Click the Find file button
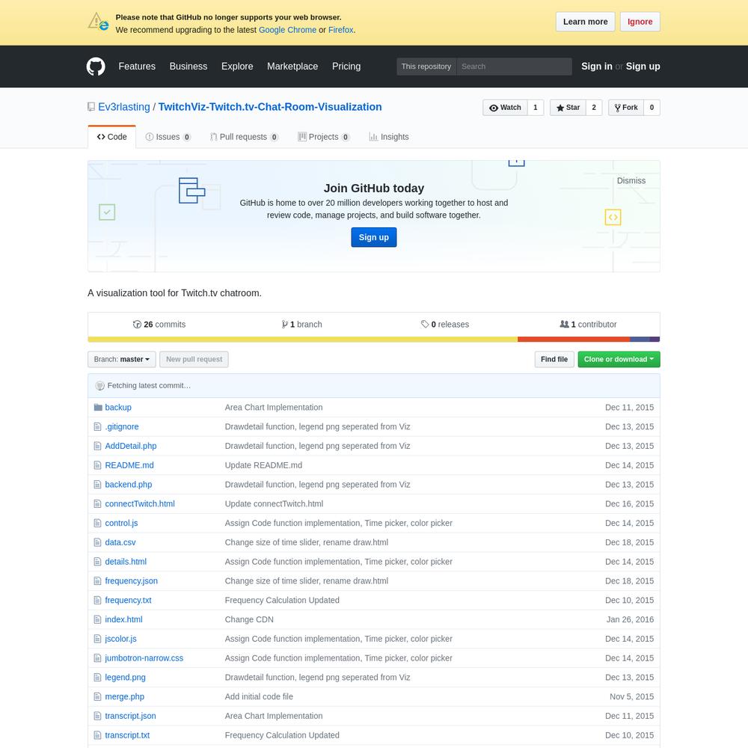Image resolution: width=748 pixels, height=748 pixels. [554, 359]
